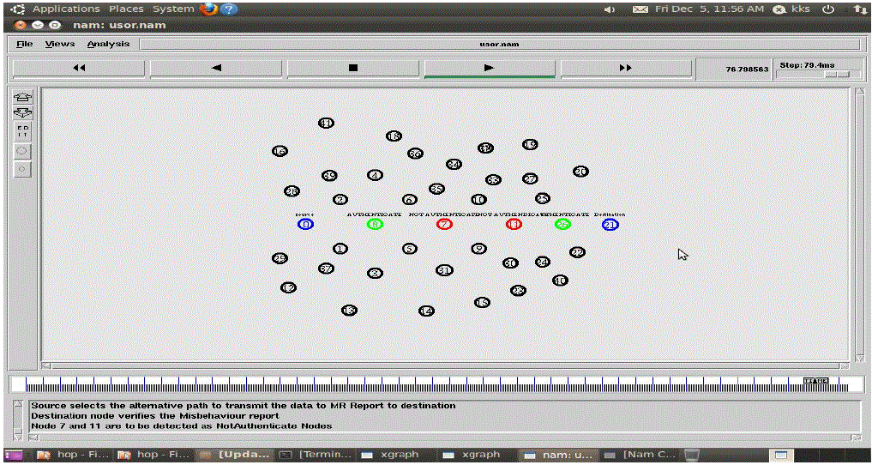This screenshot has width=872, height=465.
Task: Select the large circle tool icon
Action: pos(23,150)
